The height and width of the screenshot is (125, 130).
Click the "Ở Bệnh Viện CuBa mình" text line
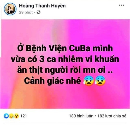tap(65, 48)
